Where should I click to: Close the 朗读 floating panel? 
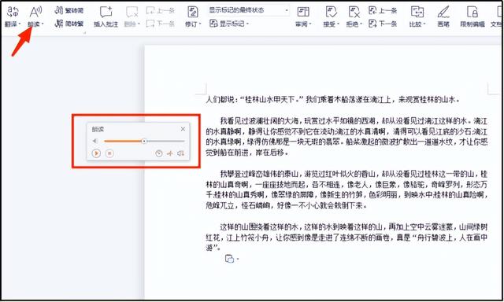tap(183, 129)
